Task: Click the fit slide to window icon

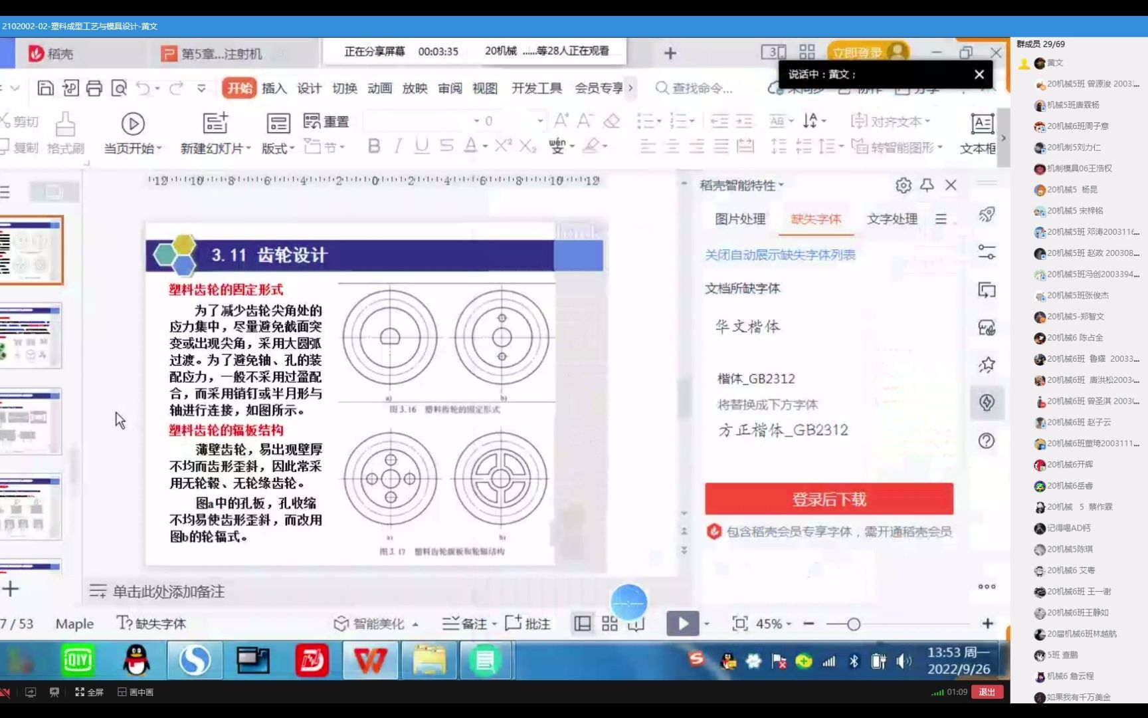Action: pyautogui.click(x=740, y=624)
